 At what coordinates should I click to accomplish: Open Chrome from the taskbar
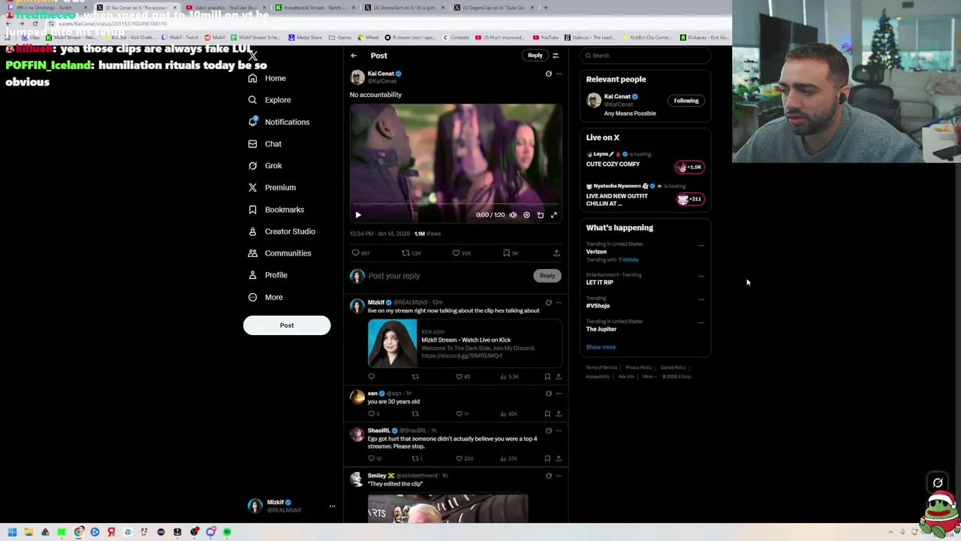point(78,532)
